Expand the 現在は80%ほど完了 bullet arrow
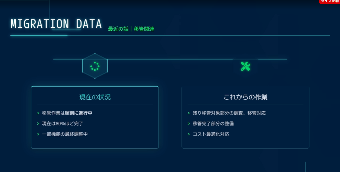The width and height of the screenshot is (340, 172). point(38,124)
